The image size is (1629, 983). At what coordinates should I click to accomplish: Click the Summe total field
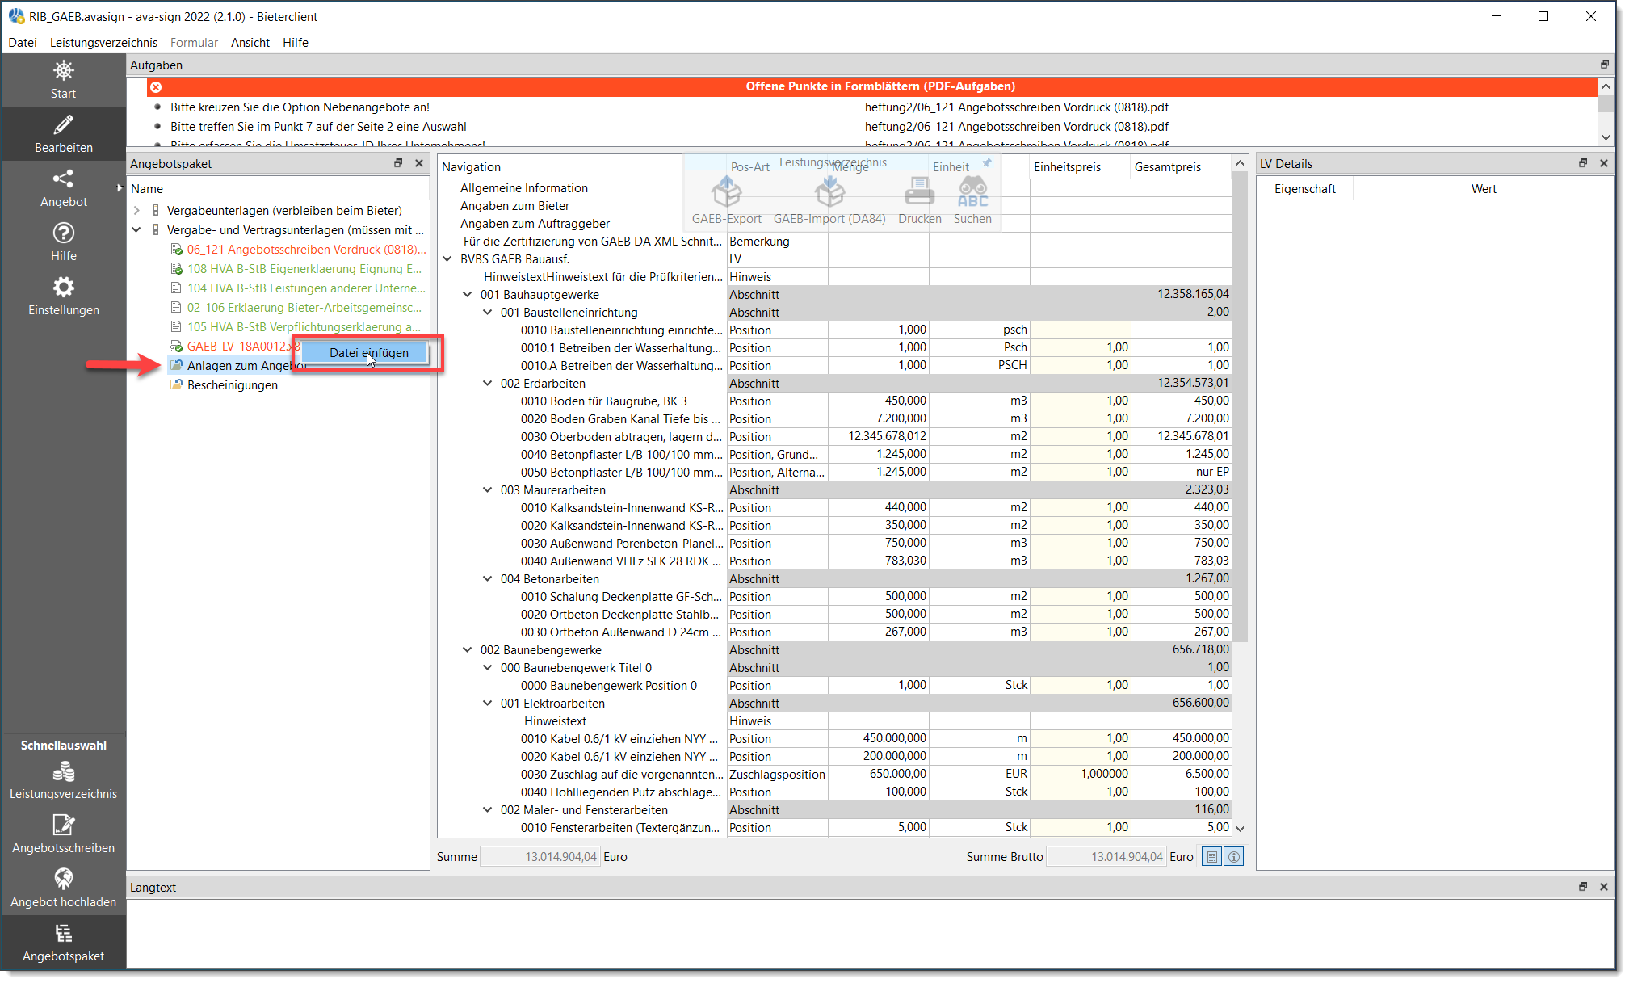click(540, 857)
